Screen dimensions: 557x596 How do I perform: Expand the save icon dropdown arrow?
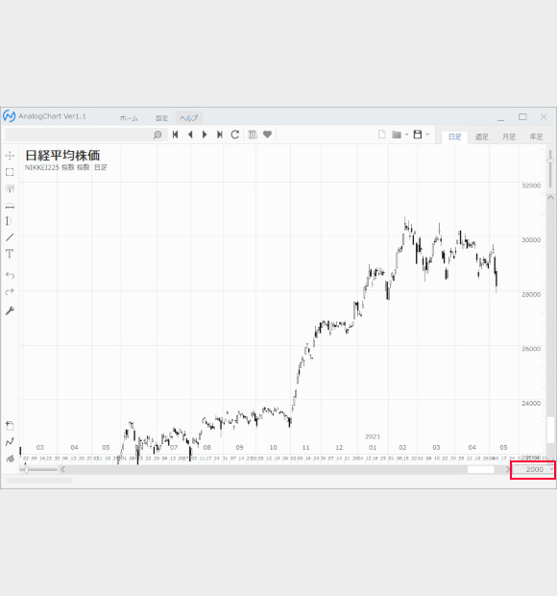tap(427, 135)
